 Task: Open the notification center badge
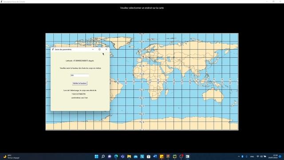pos(280,156)
